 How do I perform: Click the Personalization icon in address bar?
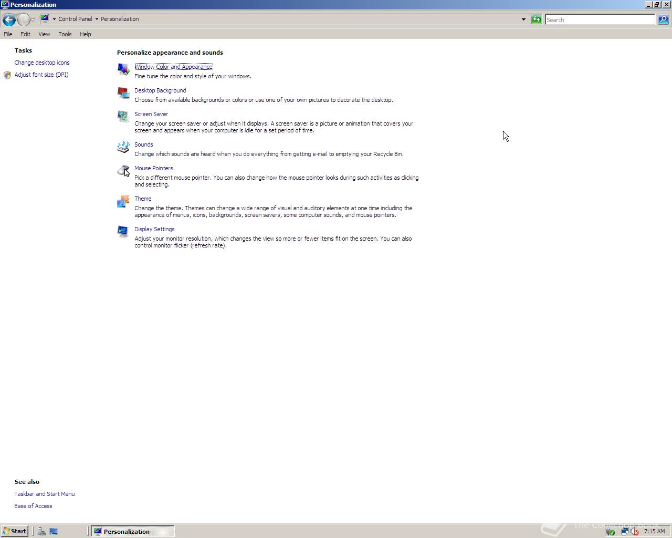[x=45, y=19]
